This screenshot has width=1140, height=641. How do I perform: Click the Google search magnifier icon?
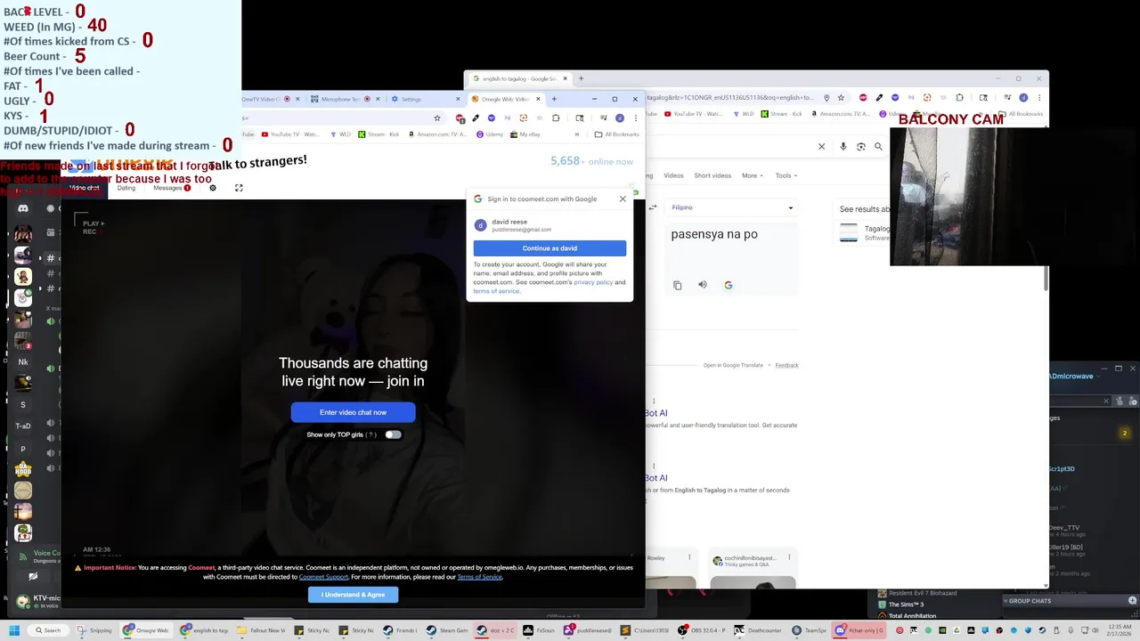click(878, 147)
